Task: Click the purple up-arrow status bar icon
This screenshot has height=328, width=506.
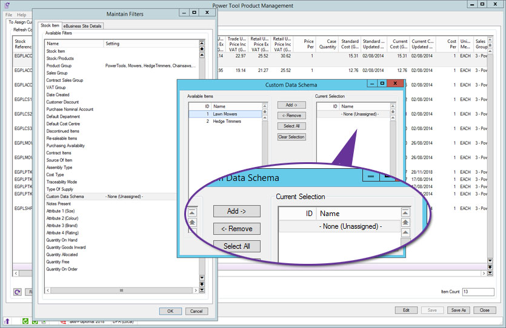Action: coord(7,321)
